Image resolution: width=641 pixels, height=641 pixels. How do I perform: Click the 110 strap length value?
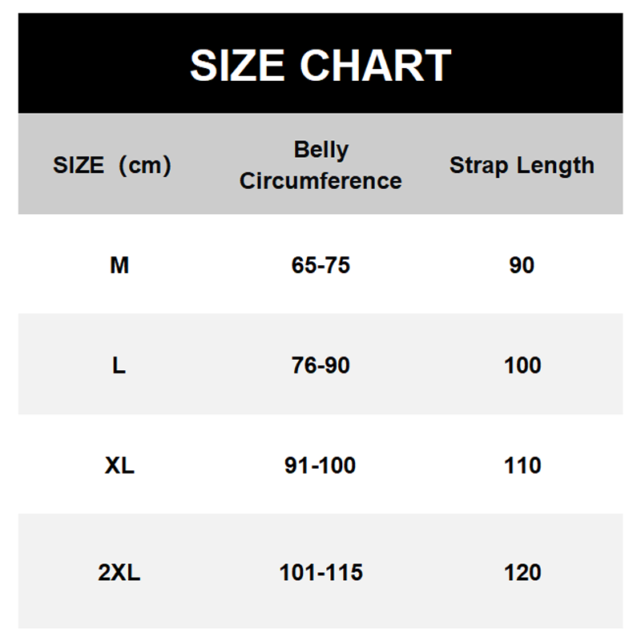pos(522,466)
